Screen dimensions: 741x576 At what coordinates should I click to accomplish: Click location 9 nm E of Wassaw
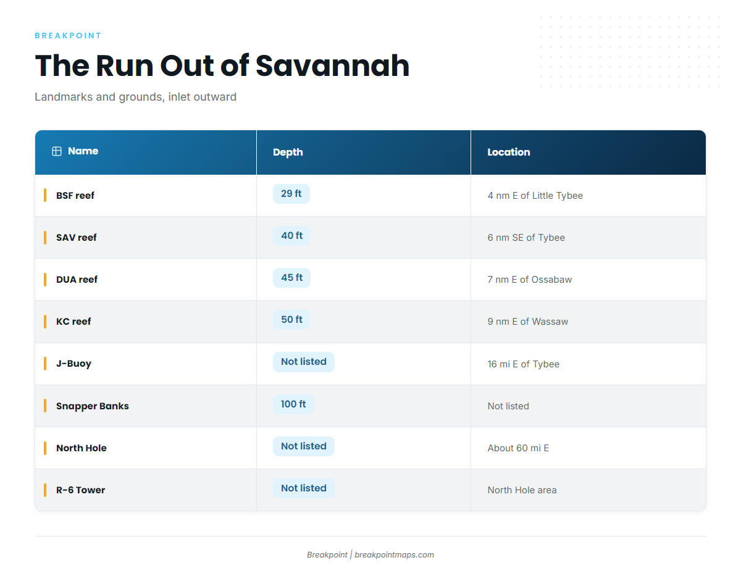click(x=528, y=322)
